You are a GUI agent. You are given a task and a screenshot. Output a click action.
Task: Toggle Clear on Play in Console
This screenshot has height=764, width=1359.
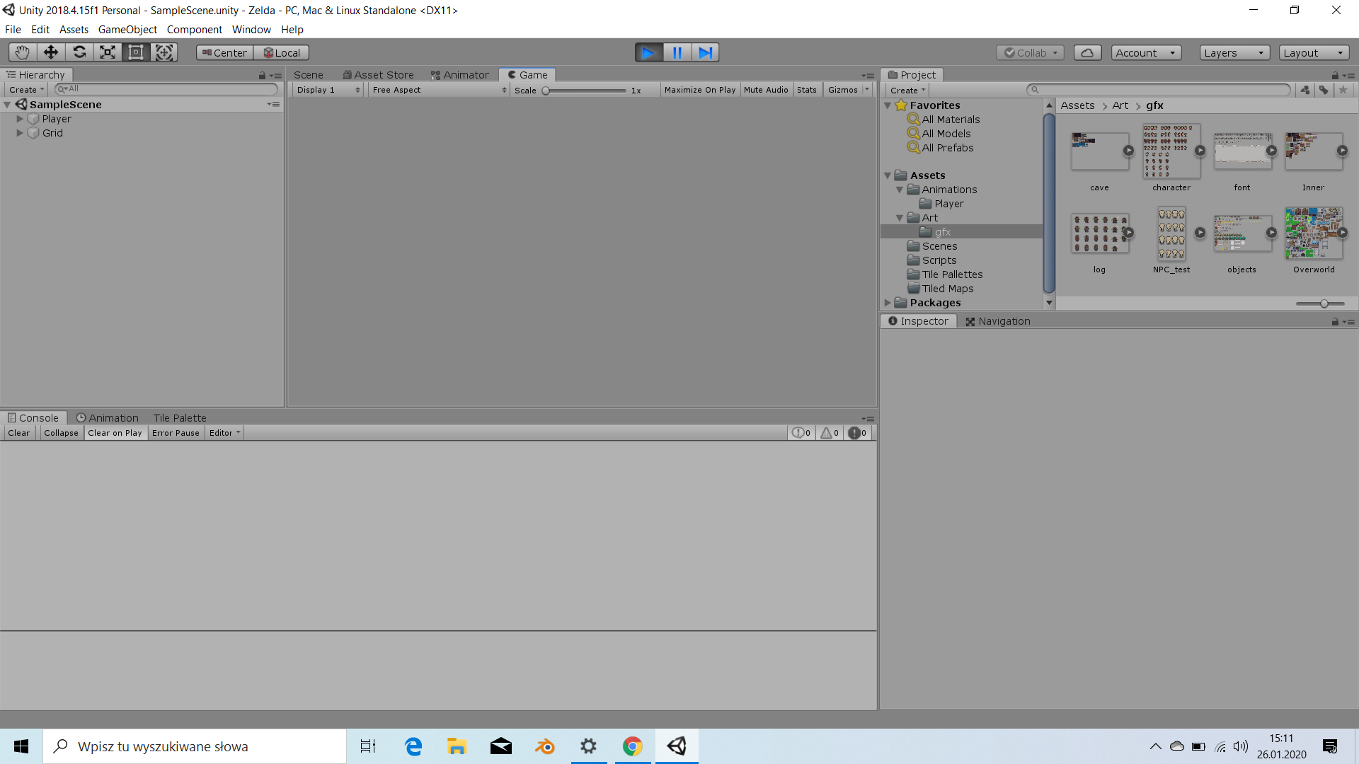(x=115, y=433)
